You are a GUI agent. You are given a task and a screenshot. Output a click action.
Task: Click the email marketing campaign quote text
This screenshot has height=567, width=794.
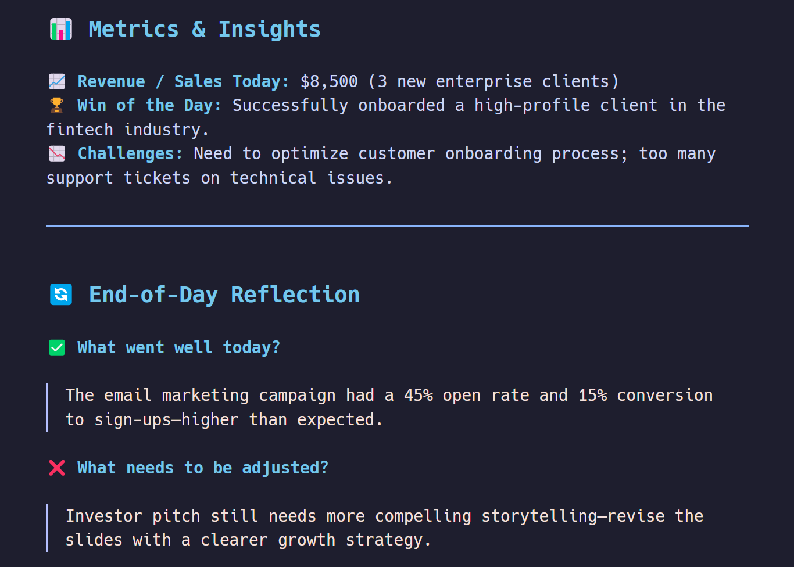[389, 407]
